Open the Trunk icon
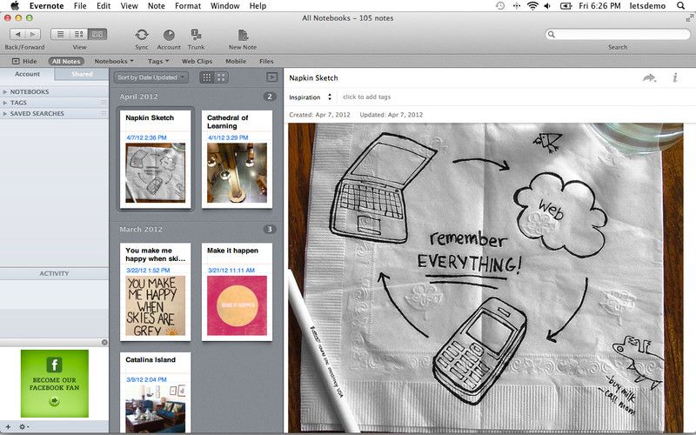 pos(196,34)
